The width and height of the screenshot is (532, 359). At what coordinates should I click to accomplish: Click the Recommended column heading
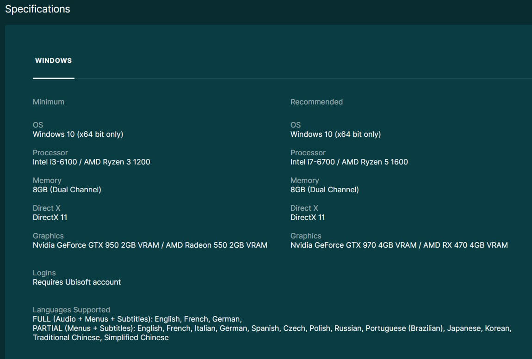coord(316,102)
